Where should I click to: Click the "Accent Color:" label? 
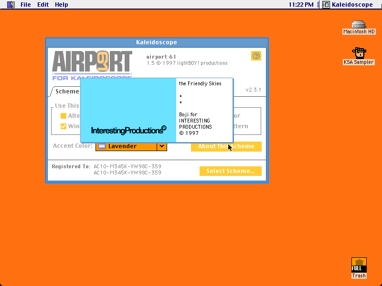click(73, 146)
